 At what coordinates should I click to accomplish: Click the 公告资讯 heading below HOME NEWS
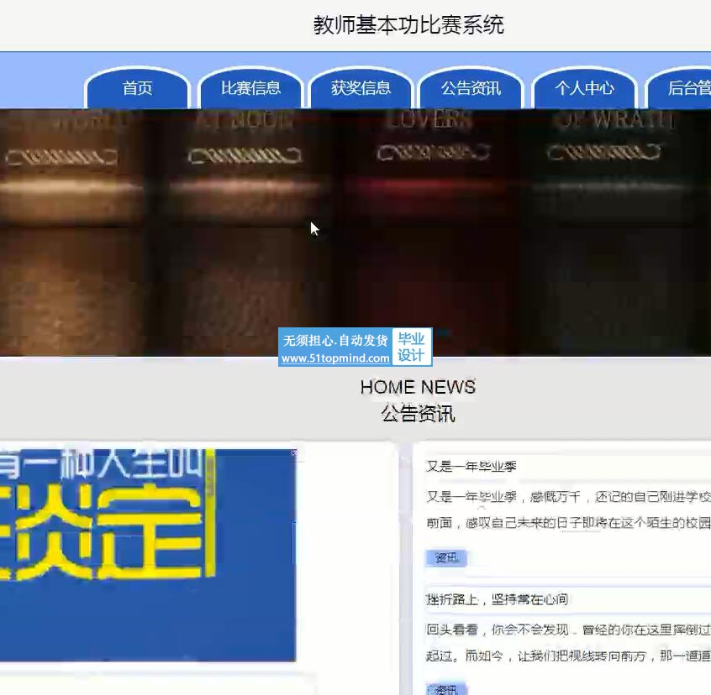418,414
